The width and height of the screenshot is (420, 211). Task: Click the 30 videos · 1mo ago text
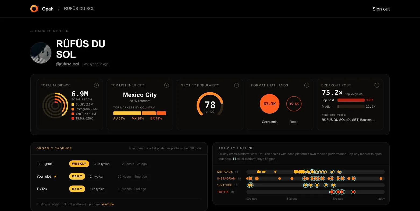132,177
